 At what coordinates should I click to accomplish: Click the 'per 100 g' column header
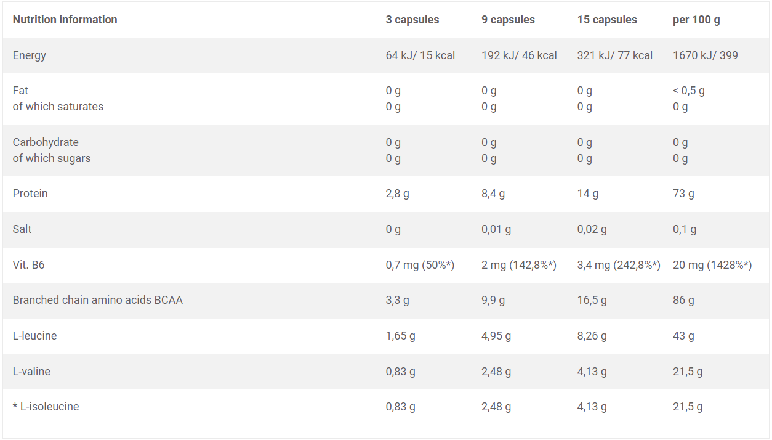[x=696, y=20]
